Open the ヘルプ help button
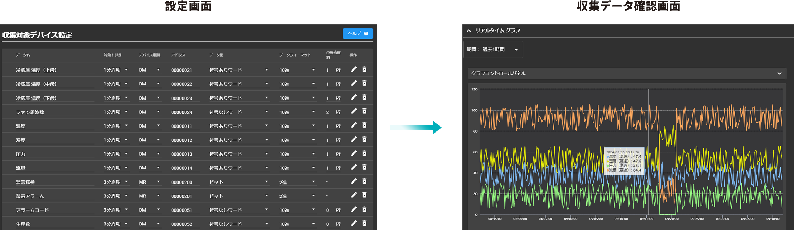The width and height of the screenshot is (794, 230). point(358,33)
